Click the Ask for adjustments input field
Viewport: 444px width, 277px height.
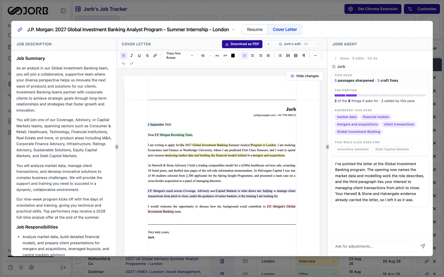point(372,246)
